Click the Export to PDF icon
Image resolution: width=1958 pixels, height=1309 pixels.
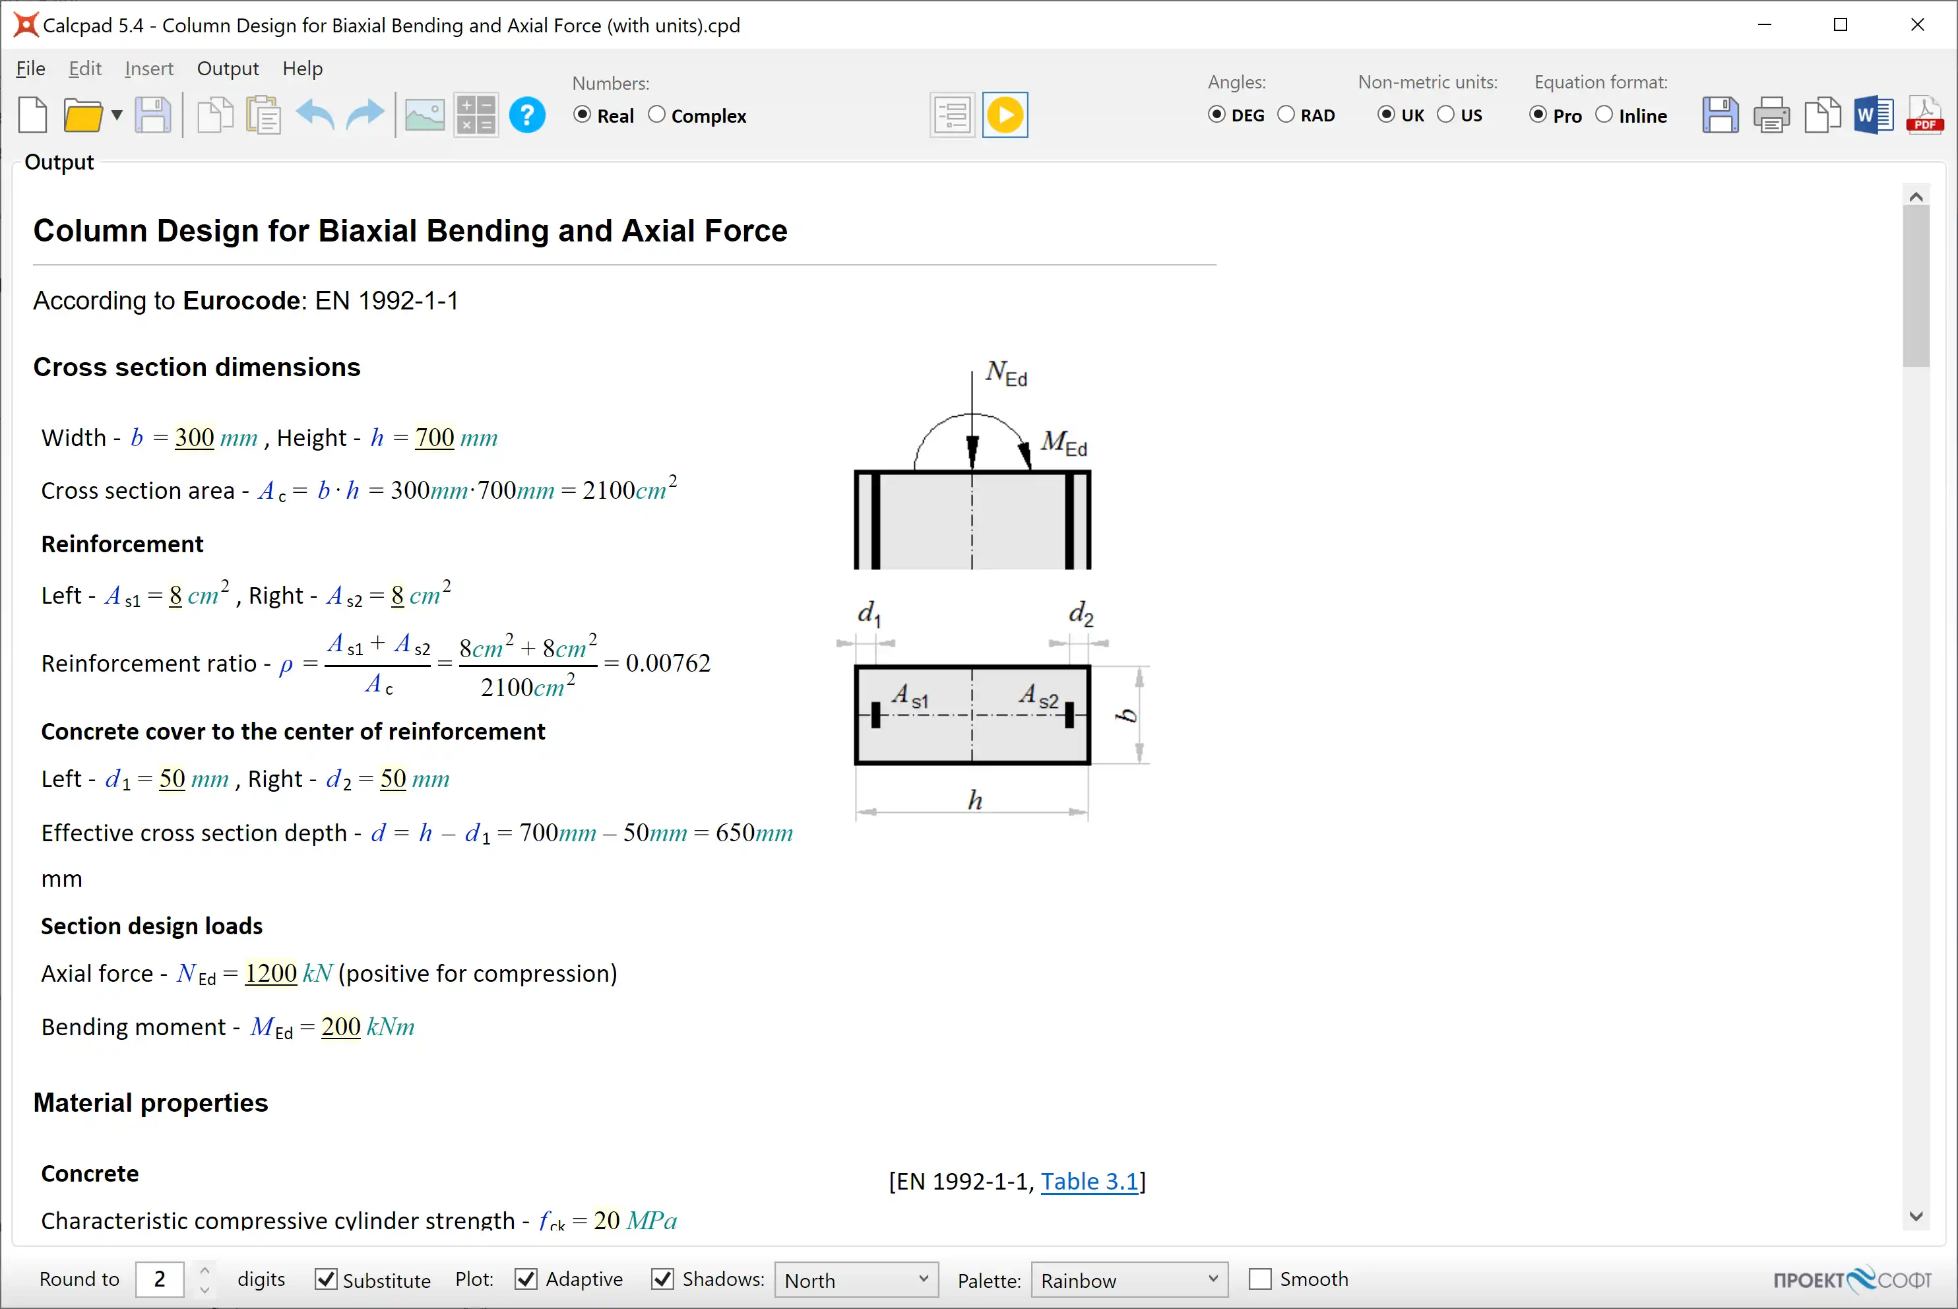click(x=1923, y=115)
